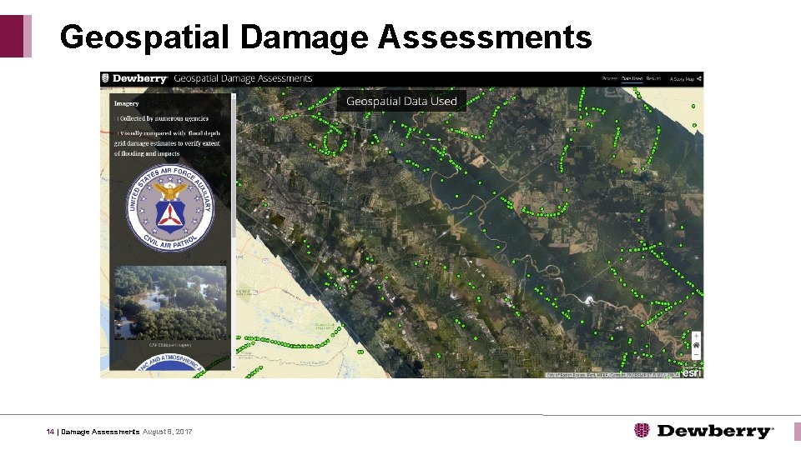
Task: Click the partial NOAA seal at panel bottom
Action: [170, 362]
